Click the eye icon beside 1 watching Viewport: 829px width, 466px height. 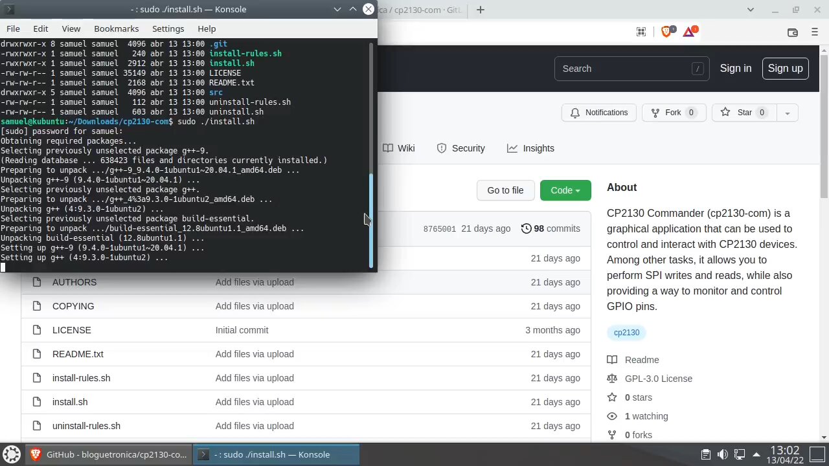click(612, 416)
